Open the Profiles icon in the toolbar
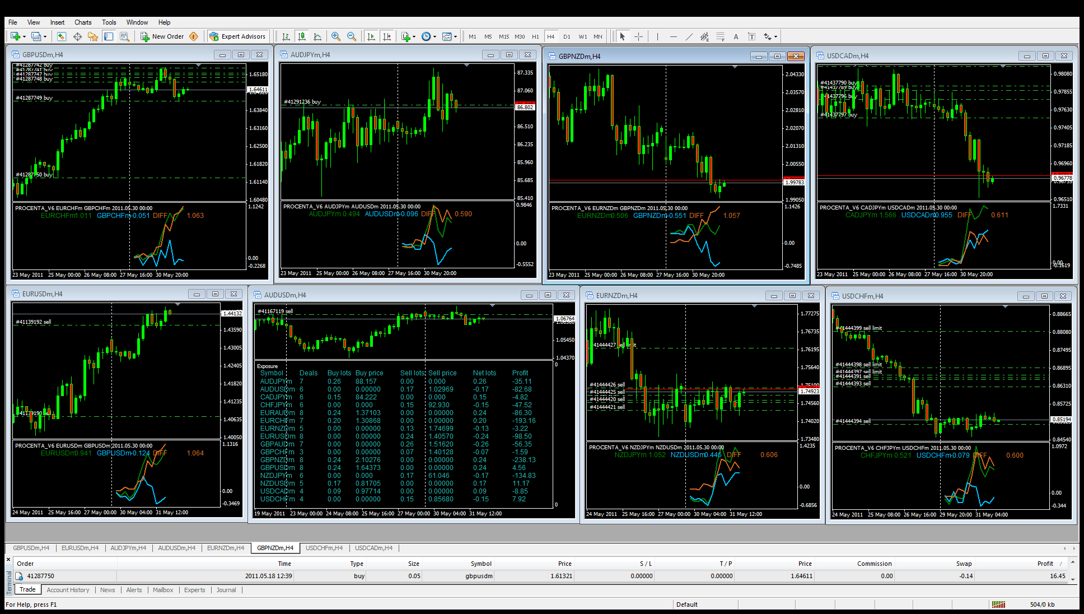Screen dimensions: 1084x614 (x=36, y=36)
